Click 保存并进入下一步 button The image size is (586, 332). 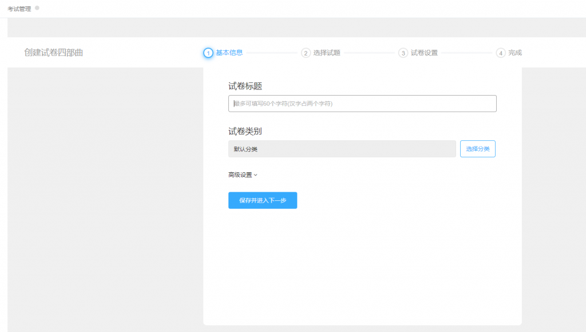tap(263, 200)
